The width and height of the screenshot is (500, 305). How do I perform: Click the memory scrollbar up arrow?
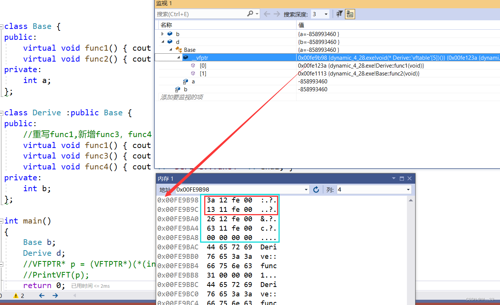411,200
